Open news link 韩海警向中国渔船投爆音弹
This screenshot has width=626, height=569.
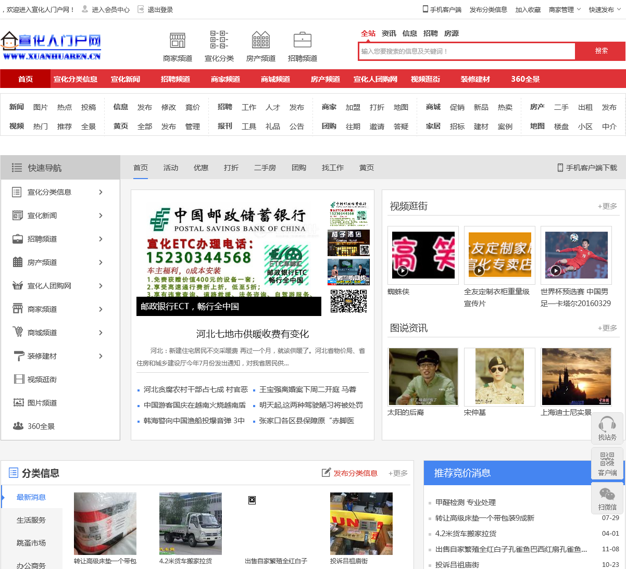click(194, 421)
